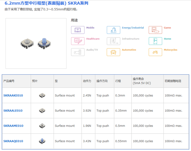This screenshot has height=151, width=191.
Task: Click the Audio/TV device icon
Action: pos(78,52)
